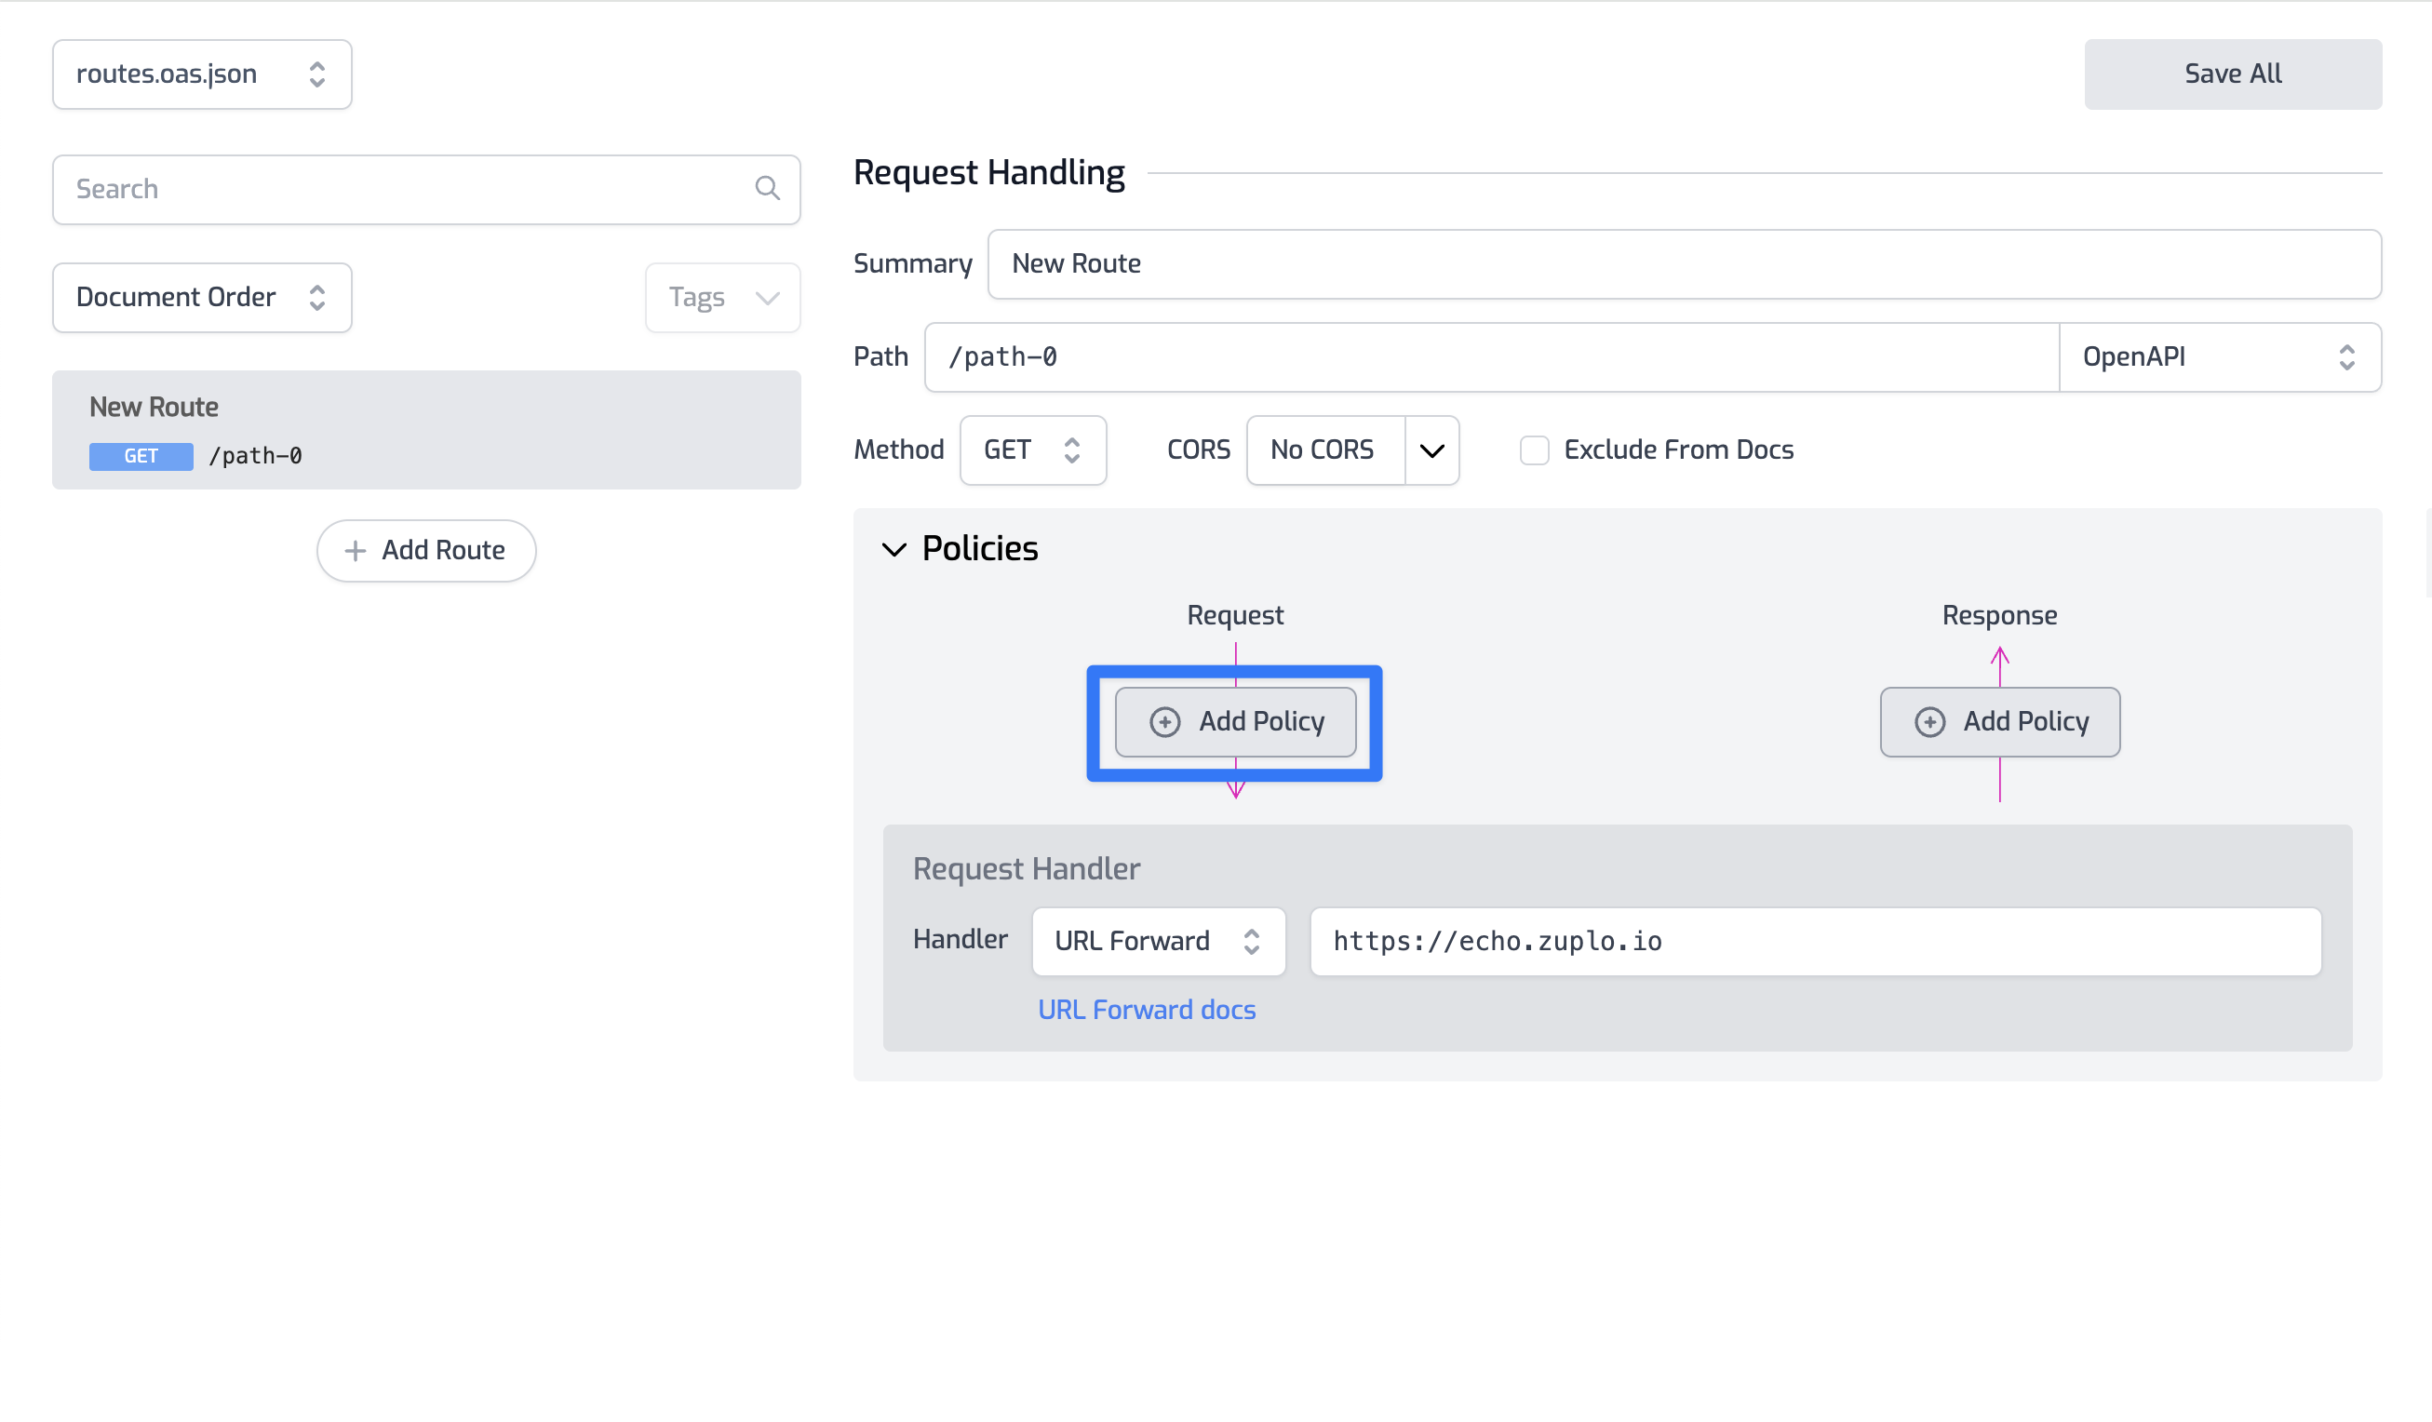The height and width of the screenshot is (1422, 2432).
Task: Click the plus circle icon on Response Add Policy
Action: tap(1930, 721)
